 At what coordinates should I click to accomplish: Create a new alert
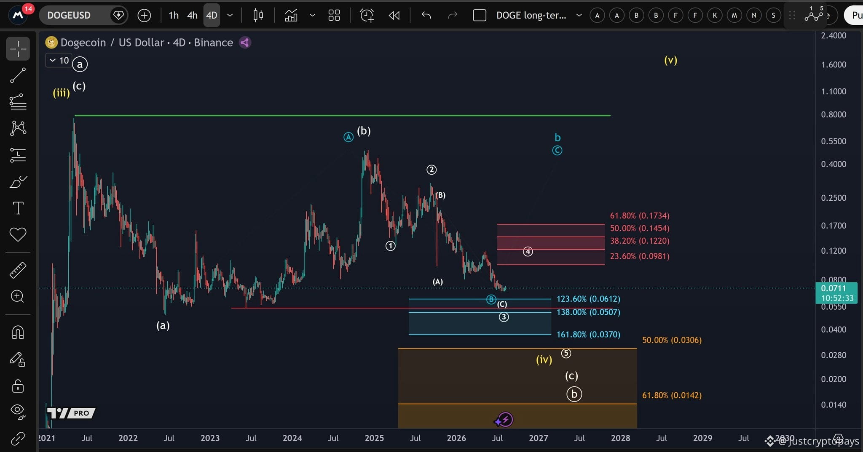click(367, 16)
